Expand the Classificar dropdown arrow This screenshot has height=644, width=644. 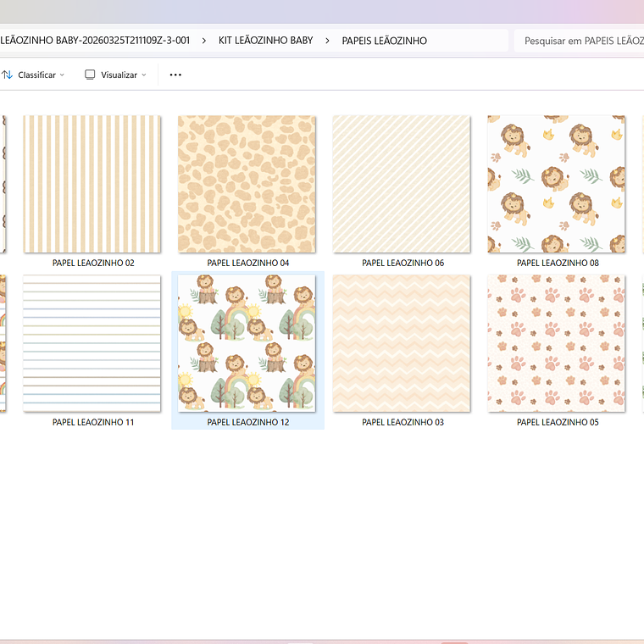pos(62,75)
